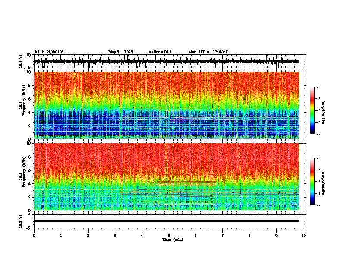Click the time axis tick label "8"

coord(250,236)
